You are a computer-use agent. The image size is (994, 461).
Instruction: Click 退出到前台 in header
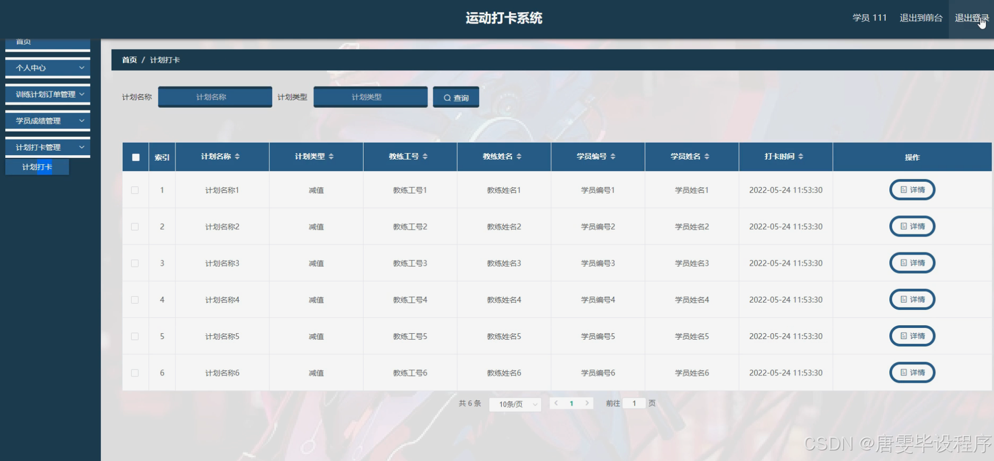[921, 18]
